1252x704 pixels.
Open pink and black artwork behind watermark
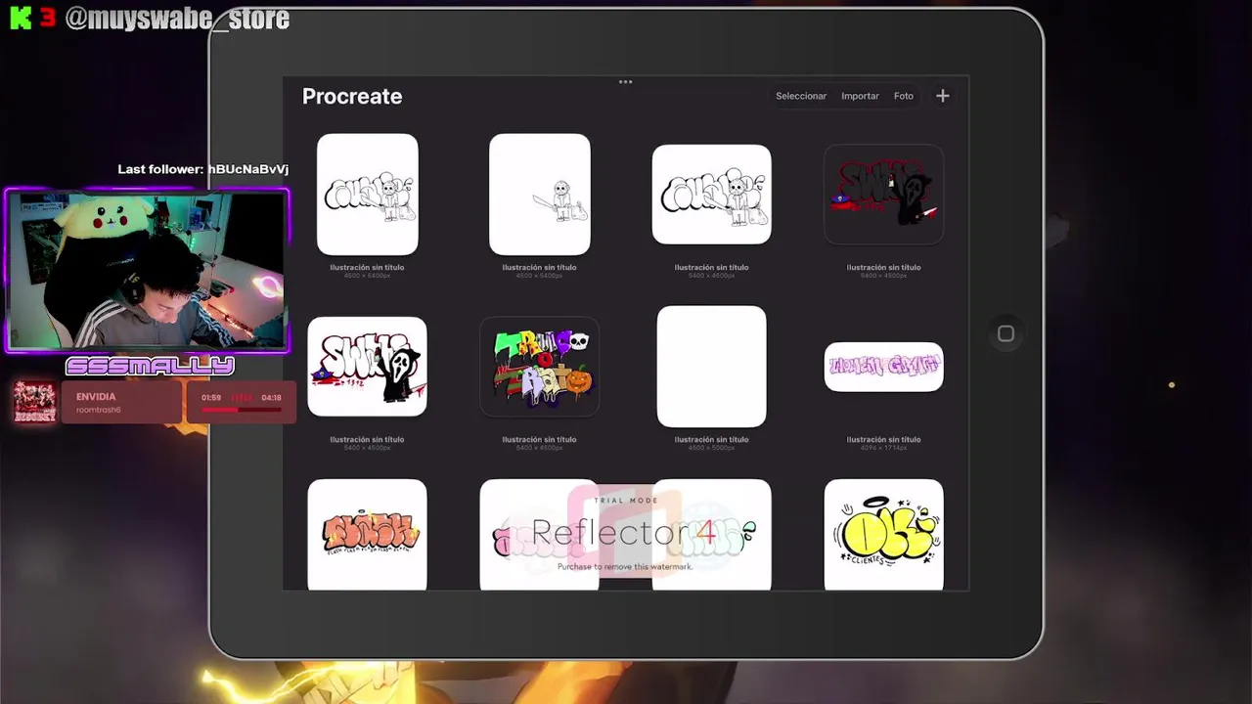click(x=540, y=534)
